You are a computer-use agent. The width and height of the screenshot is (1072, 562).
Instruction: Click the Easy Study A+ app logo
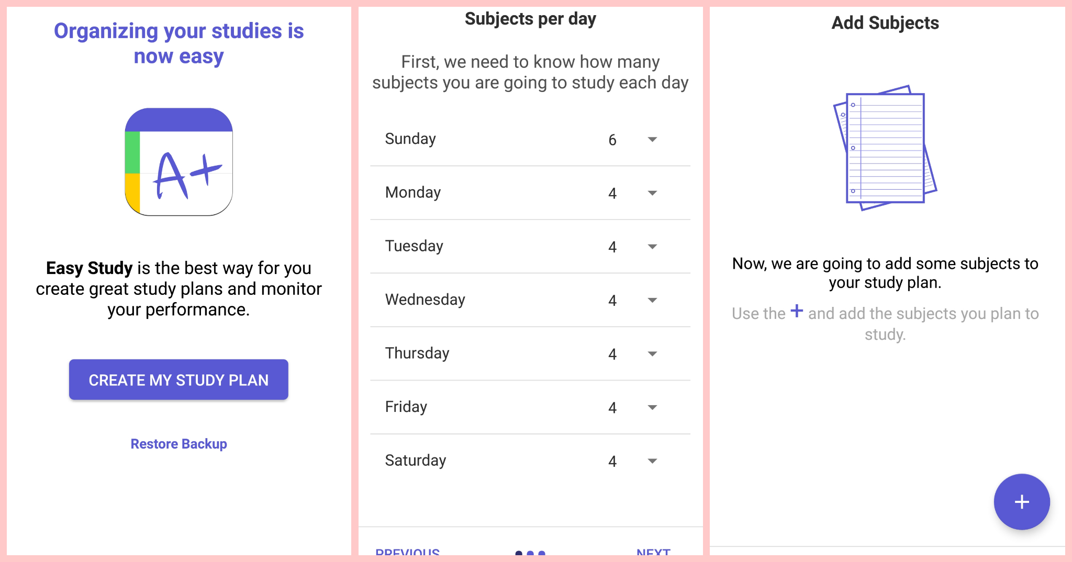click(x=178, y=162)
